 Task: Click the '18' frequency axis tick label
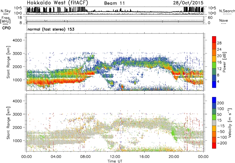click(x=20, y=18)
